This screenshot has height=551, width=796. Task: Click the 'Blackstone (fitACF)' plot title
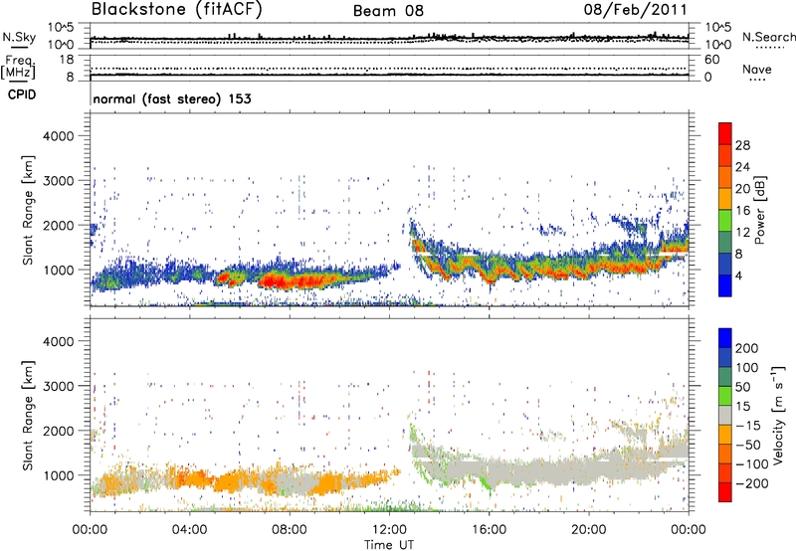[176, 9]
